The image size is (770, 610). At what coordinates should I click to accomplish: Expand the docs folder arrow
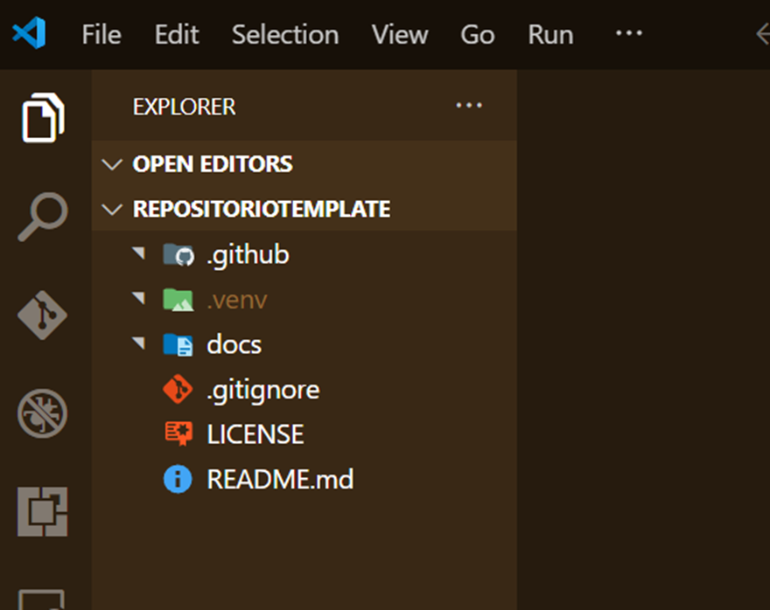tap(138, 344)
